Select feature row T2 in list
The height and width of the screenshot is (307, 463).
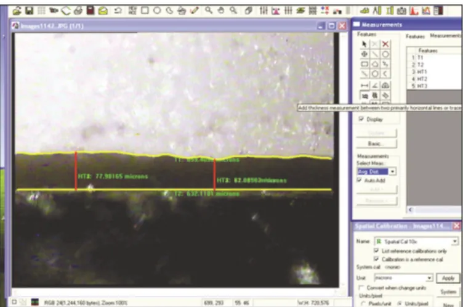434,65
